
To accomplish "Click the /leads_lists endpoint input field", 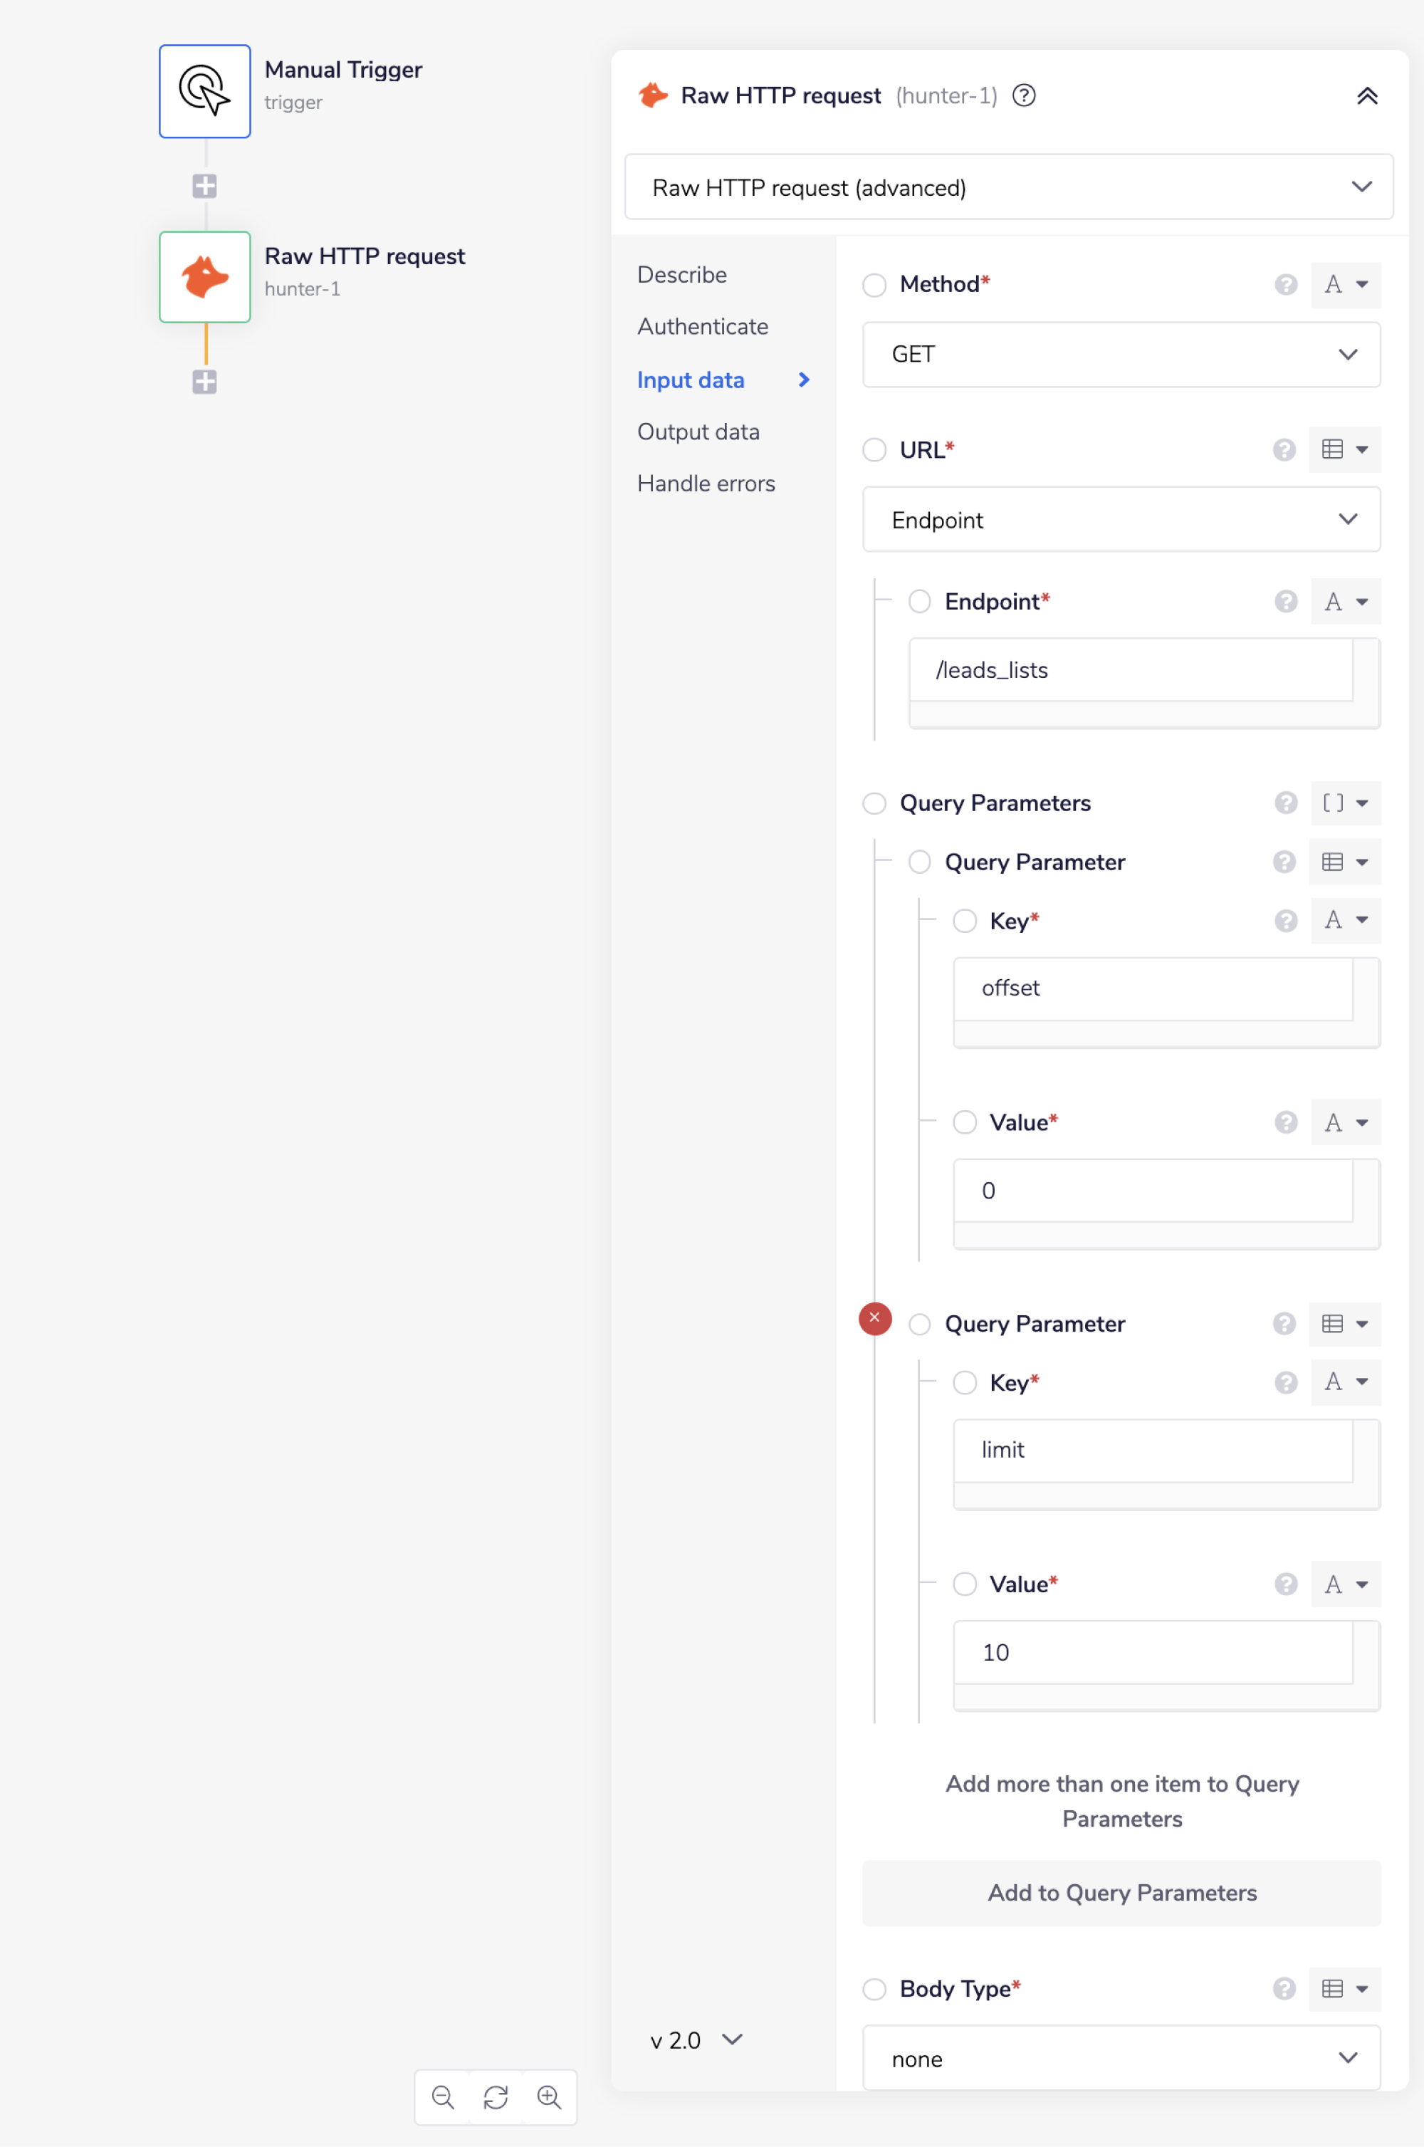I will [x=1130, y=670].
